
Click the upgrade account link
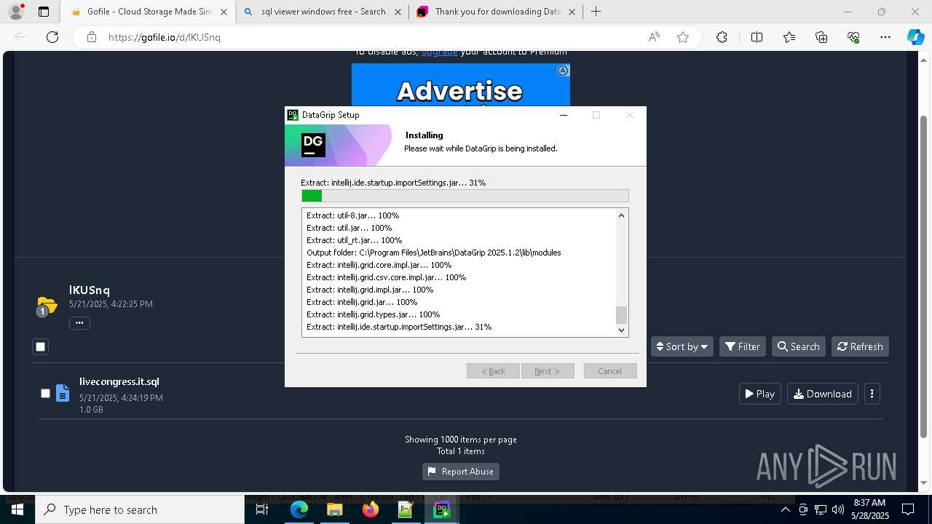439,52
